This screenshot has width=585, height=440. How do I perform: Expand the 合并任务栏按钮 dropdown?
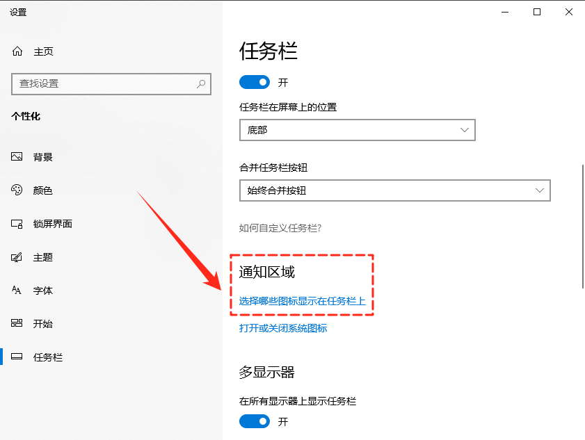394,190
